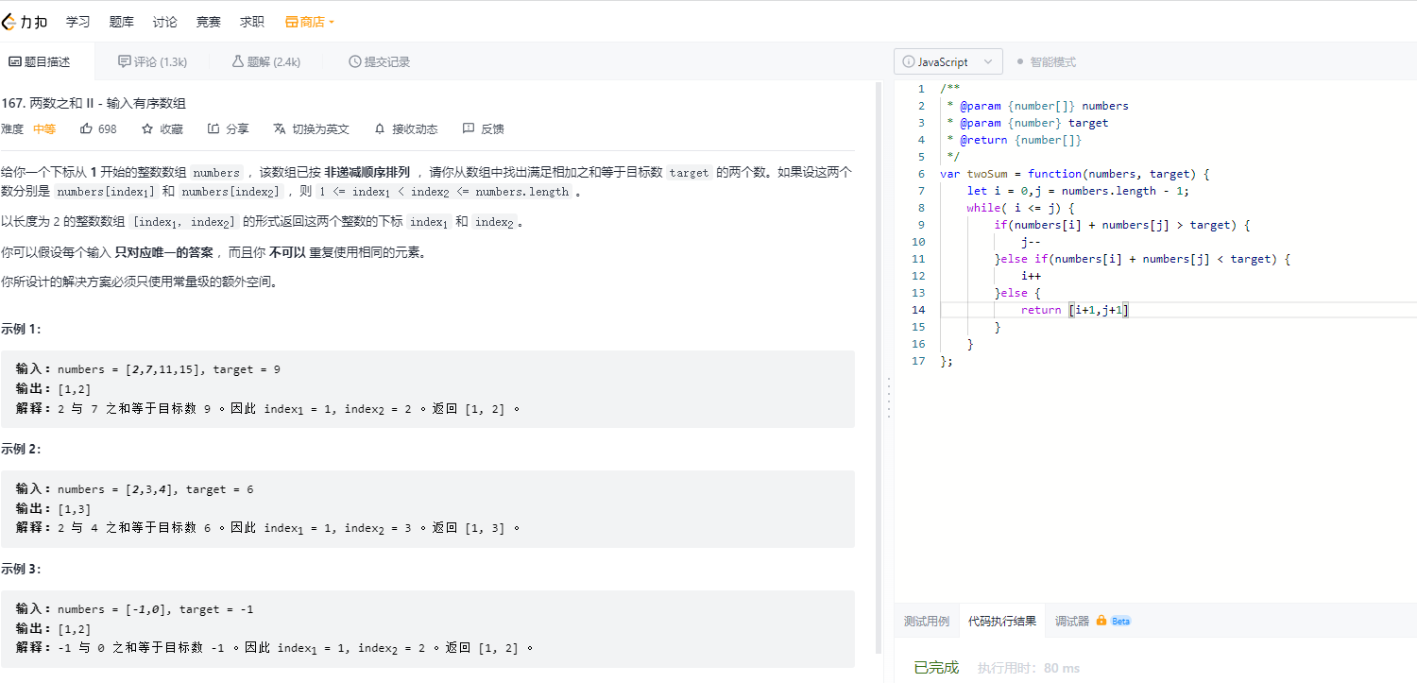Toggle the 智能模式 smart mode switch
Screen dimensions: 1417x683
1046,62
